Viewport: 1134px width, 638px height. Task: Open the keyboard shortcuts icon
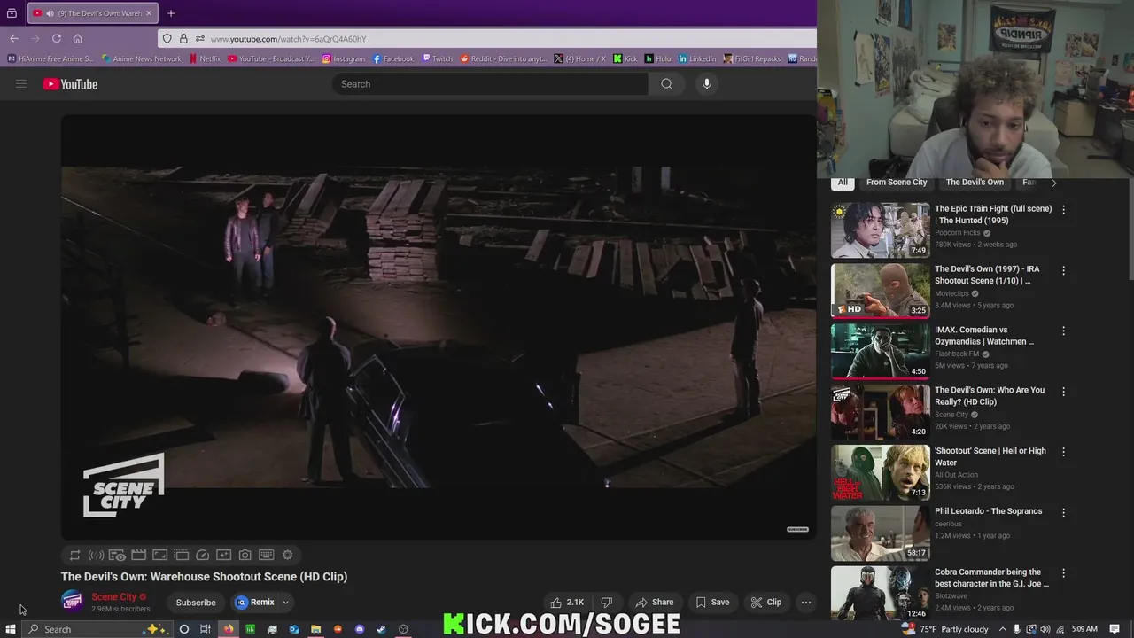pyautogui.click(x=266, y=555)
